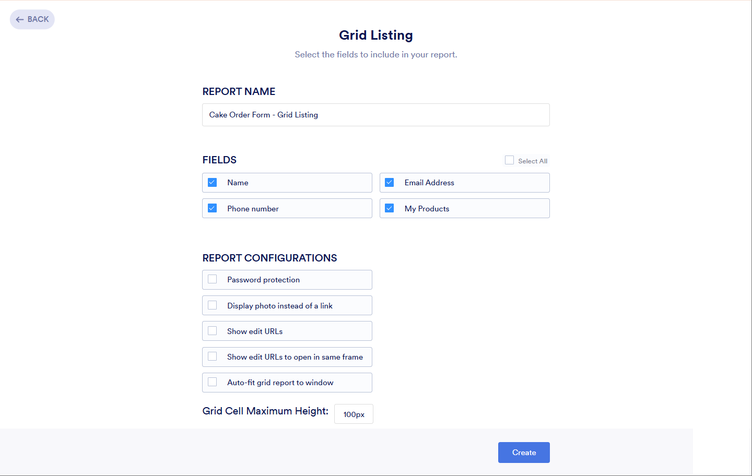Enable Display photo instead of a link
This screenshot has height=476, width=752.
(x=212, y=305)
